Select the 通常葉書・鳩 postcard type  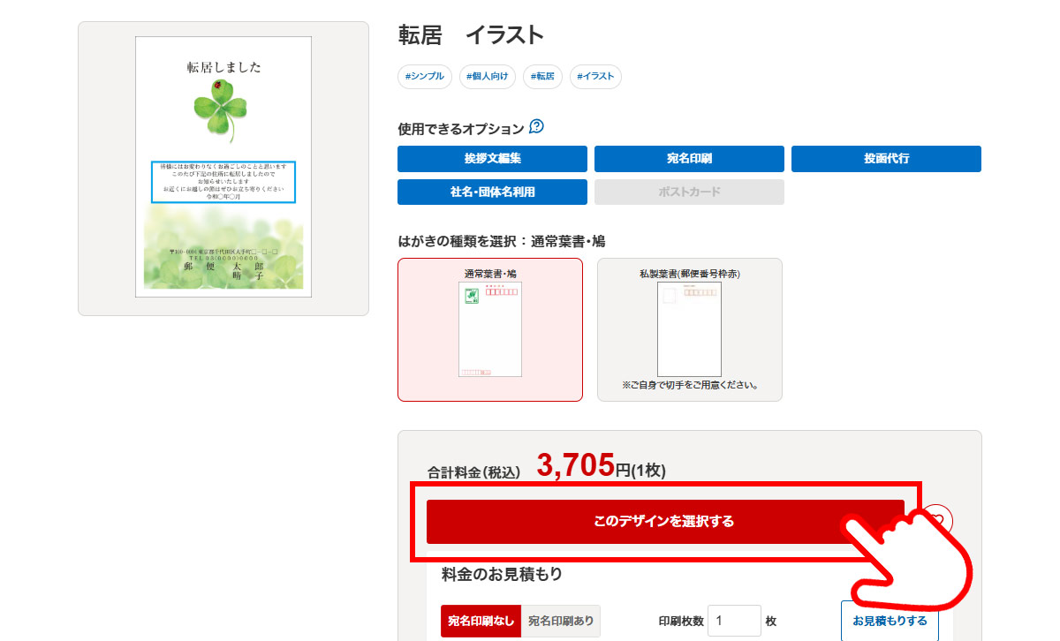coord(490,329)
